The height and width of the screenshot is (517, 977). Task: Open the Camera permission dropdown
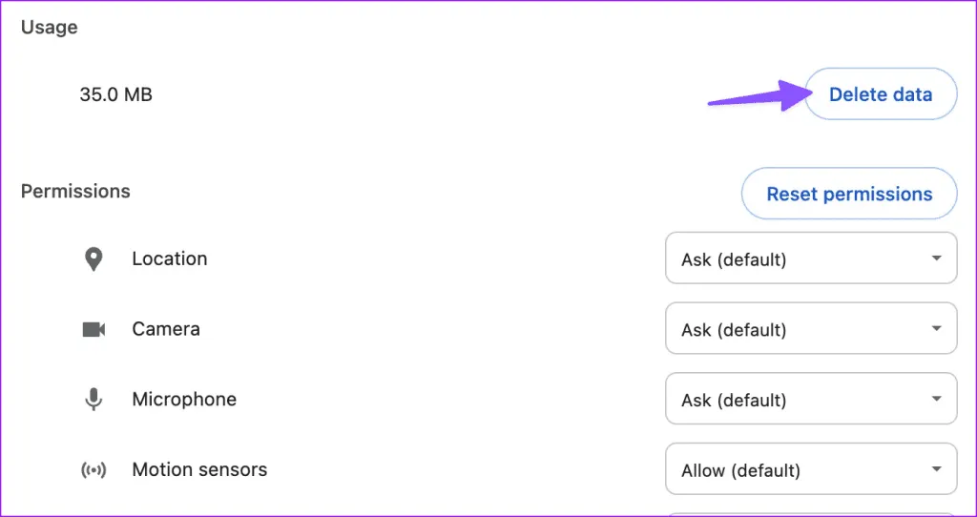(x=810, y=329)
